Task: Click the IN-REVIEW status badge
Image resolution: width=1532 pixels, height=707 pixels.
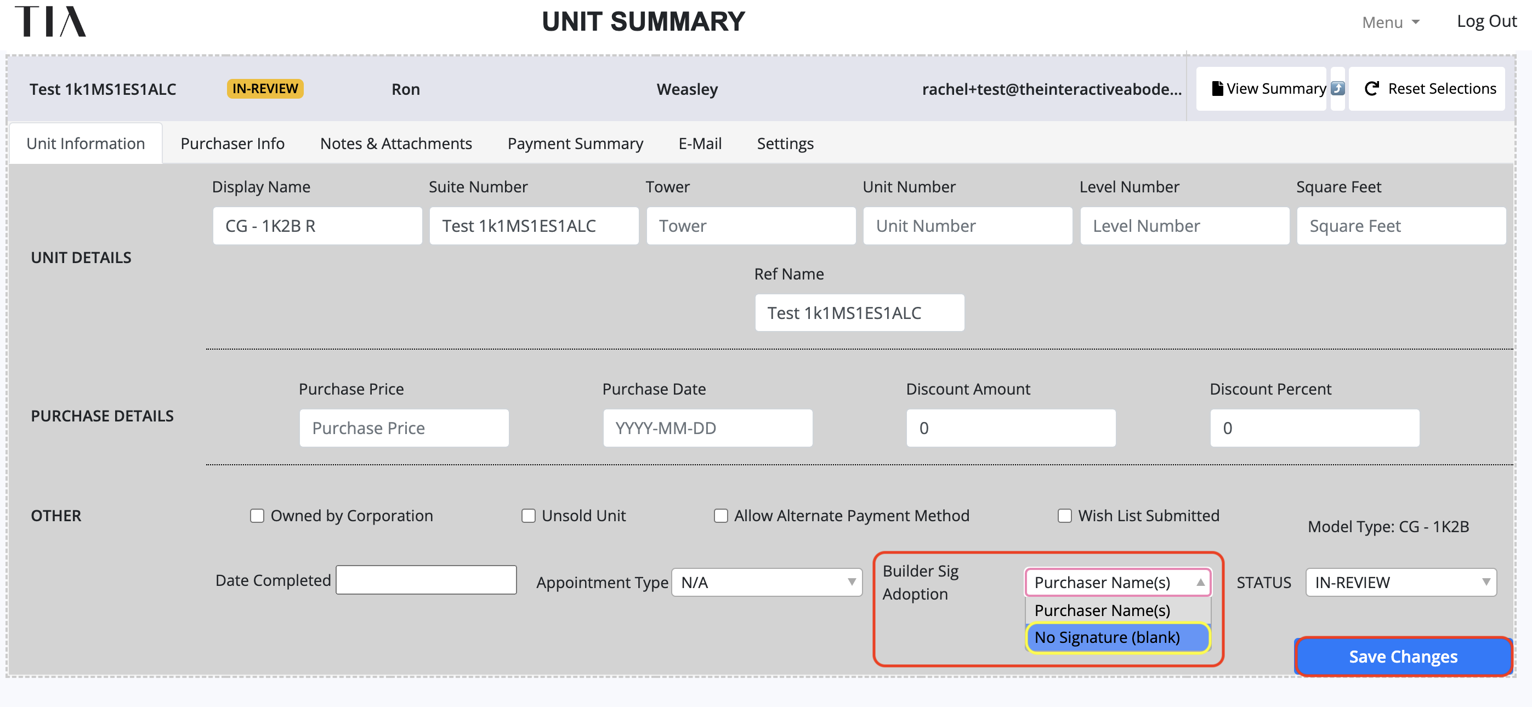Action: click(x=265, y=89)
